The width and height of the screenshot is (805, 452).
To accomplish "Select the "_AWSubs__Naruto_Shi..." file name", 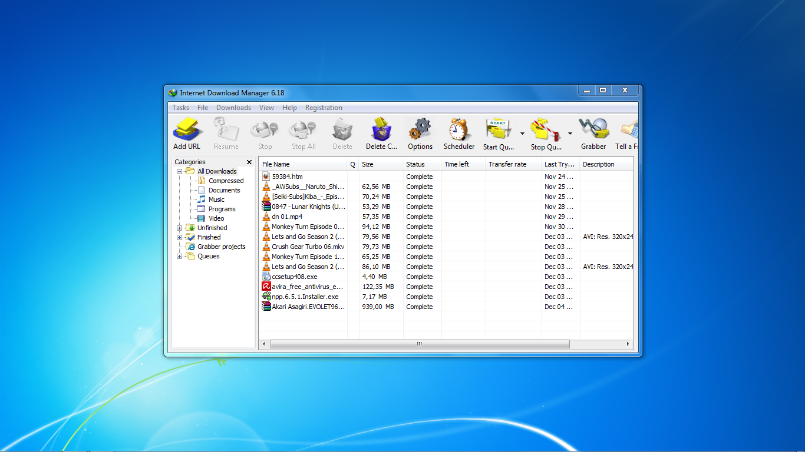I will pyautogui.click(x=308, y=187).
